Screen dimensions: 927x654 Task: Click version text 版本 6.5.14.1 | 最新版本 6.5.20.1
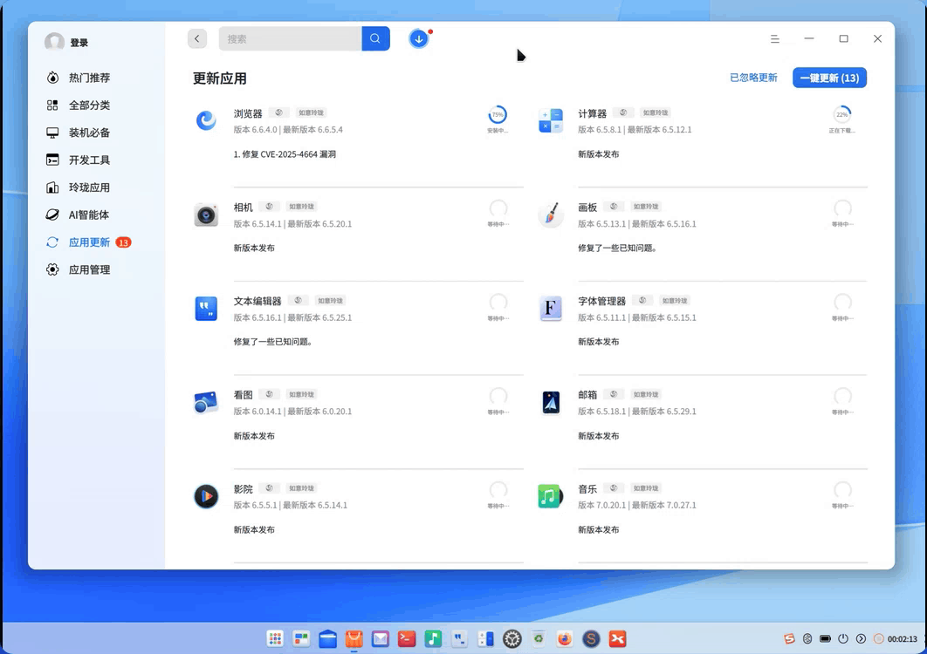pyautogui.click(x=292, y=224)
